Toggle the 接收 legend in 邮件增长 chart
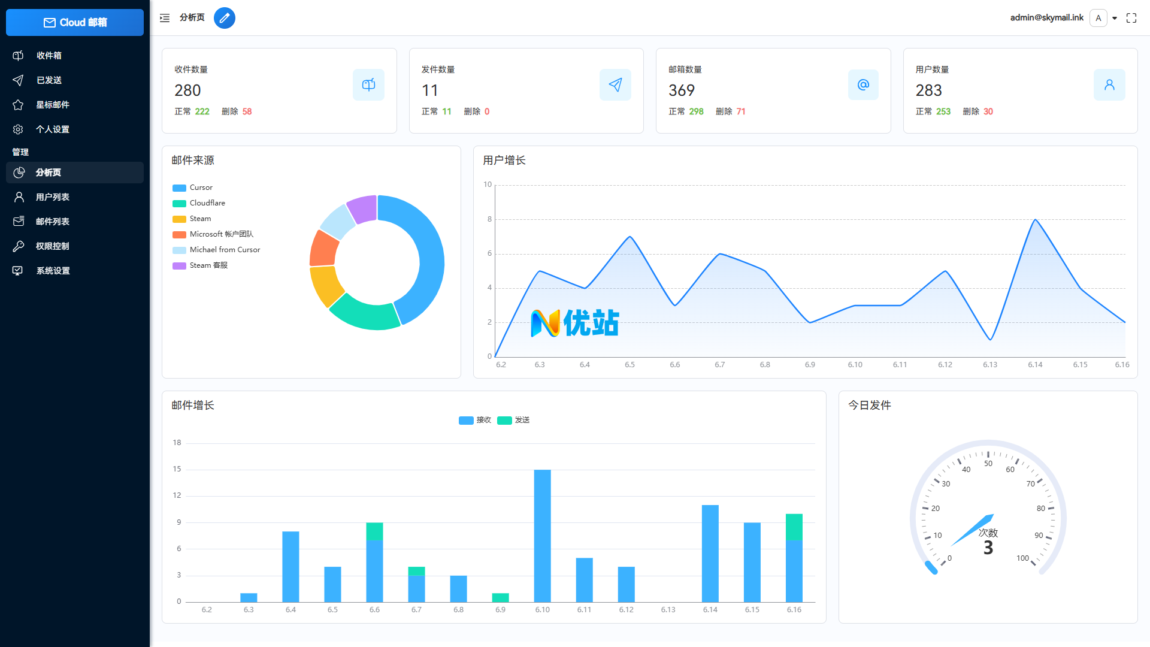1150x647 pixels. (475, 420)
